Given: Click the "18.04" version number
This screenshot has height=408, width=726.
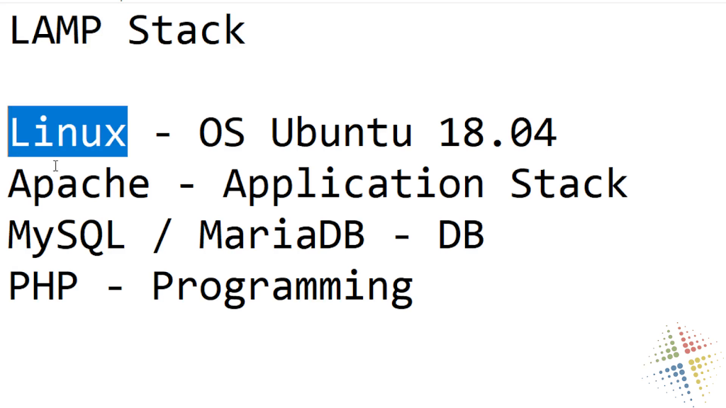Looking at the screenshot, I should [497, 132].
